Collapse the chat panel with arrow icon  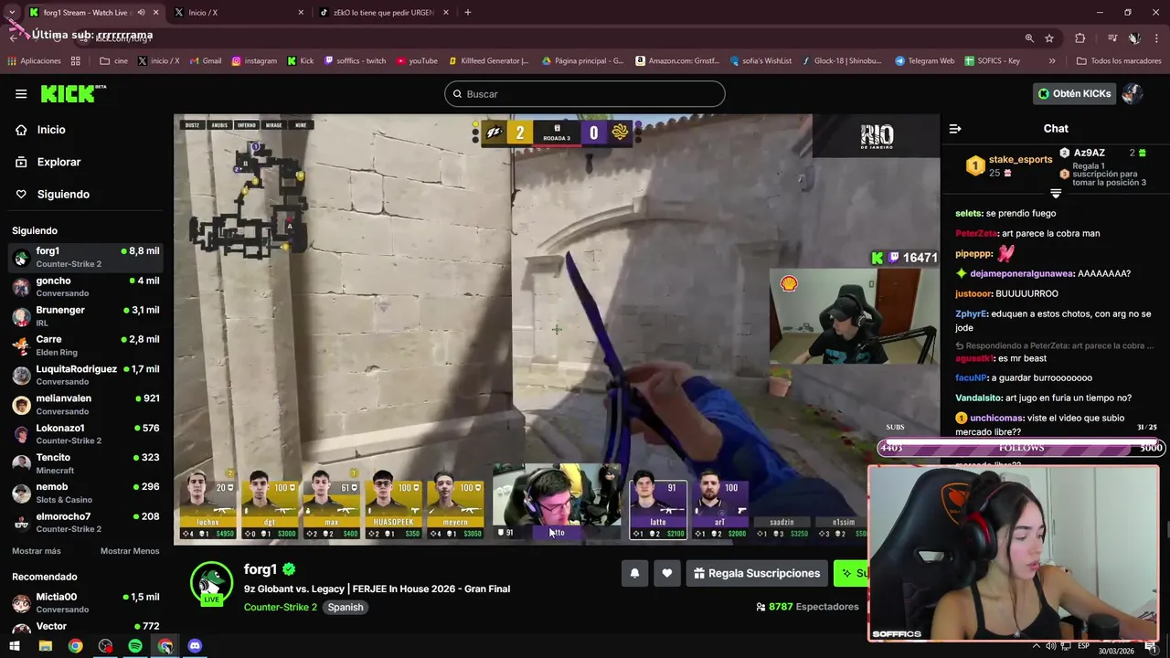coord(955,129)
